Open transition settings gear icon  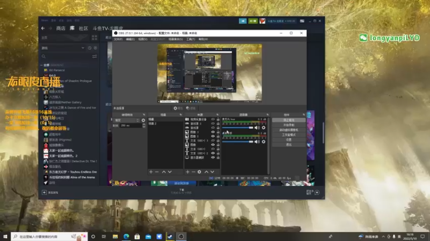tap(143, 120)
